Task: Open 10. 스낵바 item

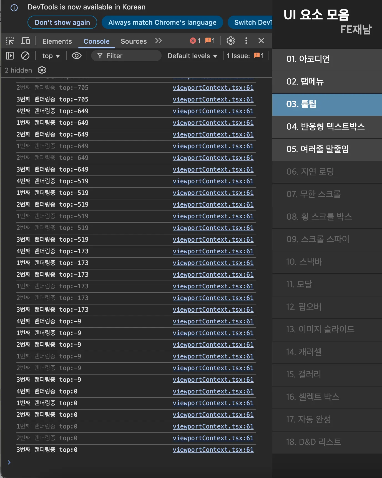Action: tap(327, 262)
